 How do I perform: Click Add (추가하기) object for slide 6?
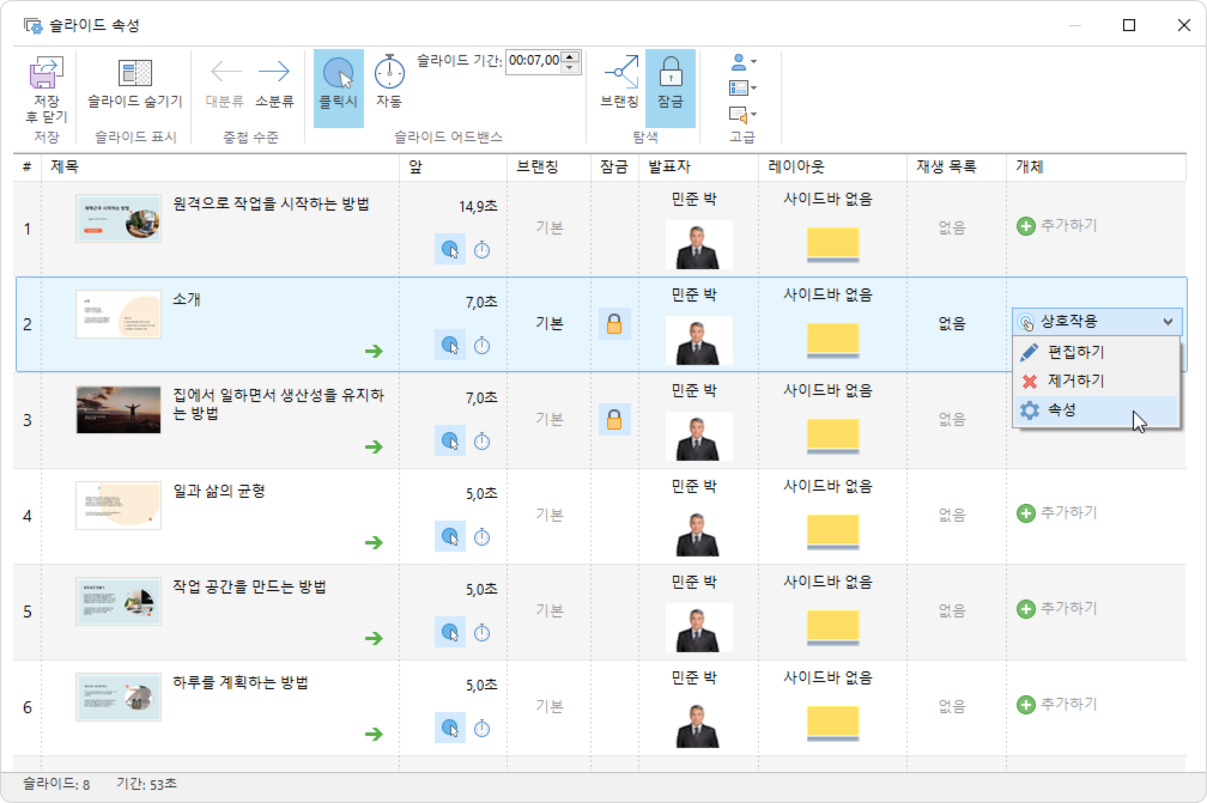point(1057,705)
